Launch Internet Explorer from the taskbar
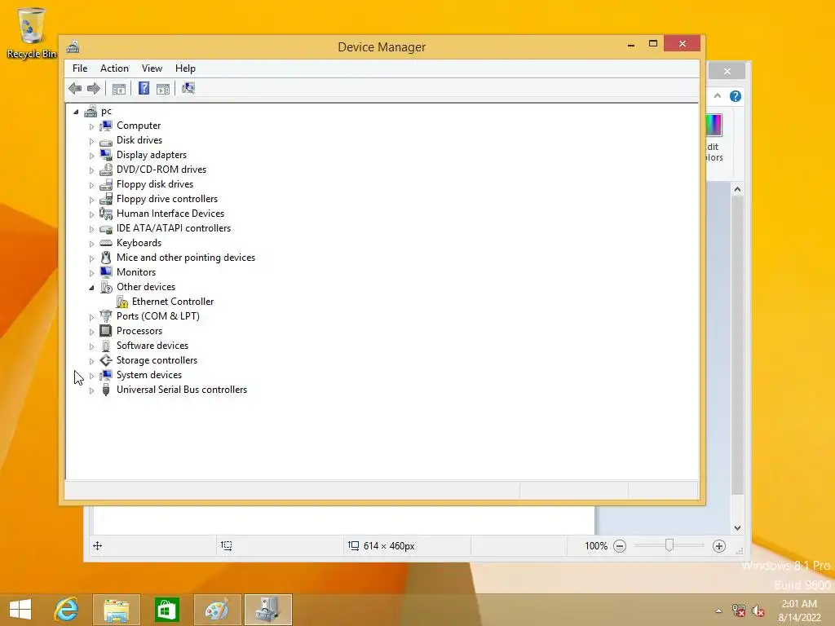835x626 pixels. click(67, 610)
